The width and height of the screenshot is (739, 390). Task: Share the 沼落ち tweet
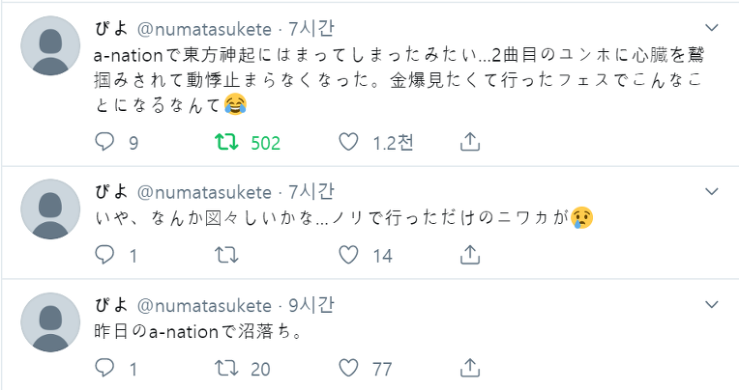pos(469,368)
